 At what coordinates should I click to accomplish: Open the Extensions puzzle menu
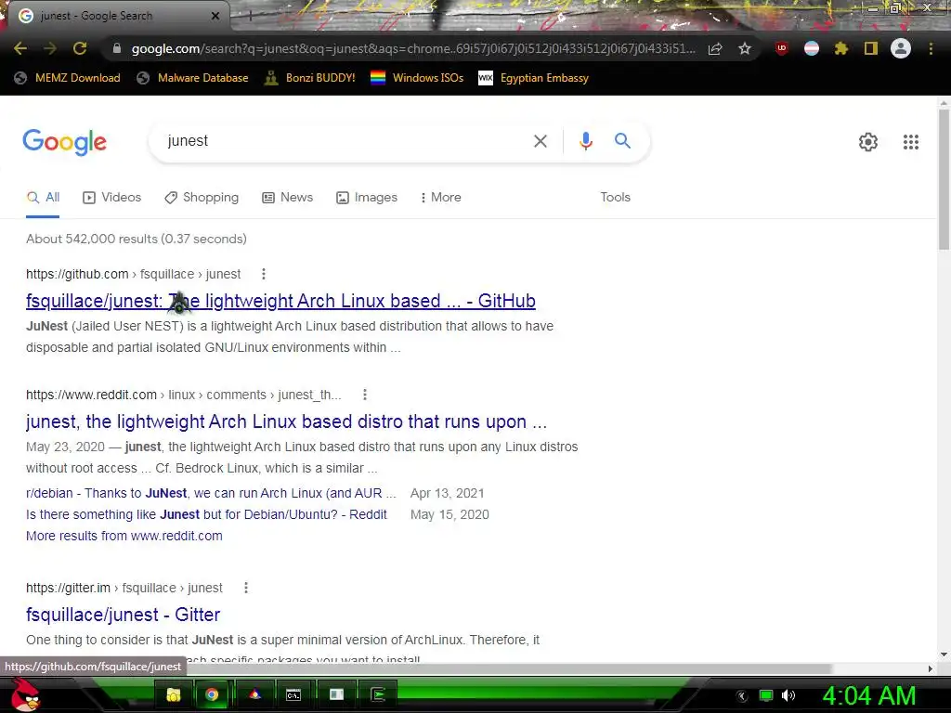pos(841,48)
